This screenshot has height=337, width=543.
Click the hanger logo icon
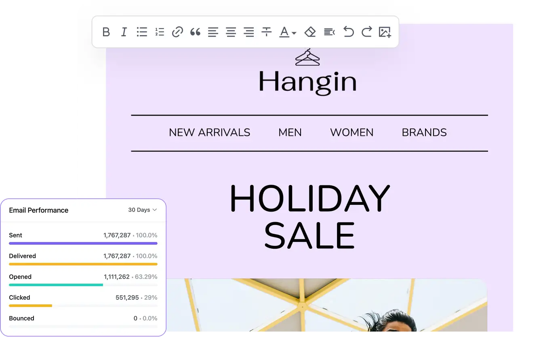coord(307,57)
